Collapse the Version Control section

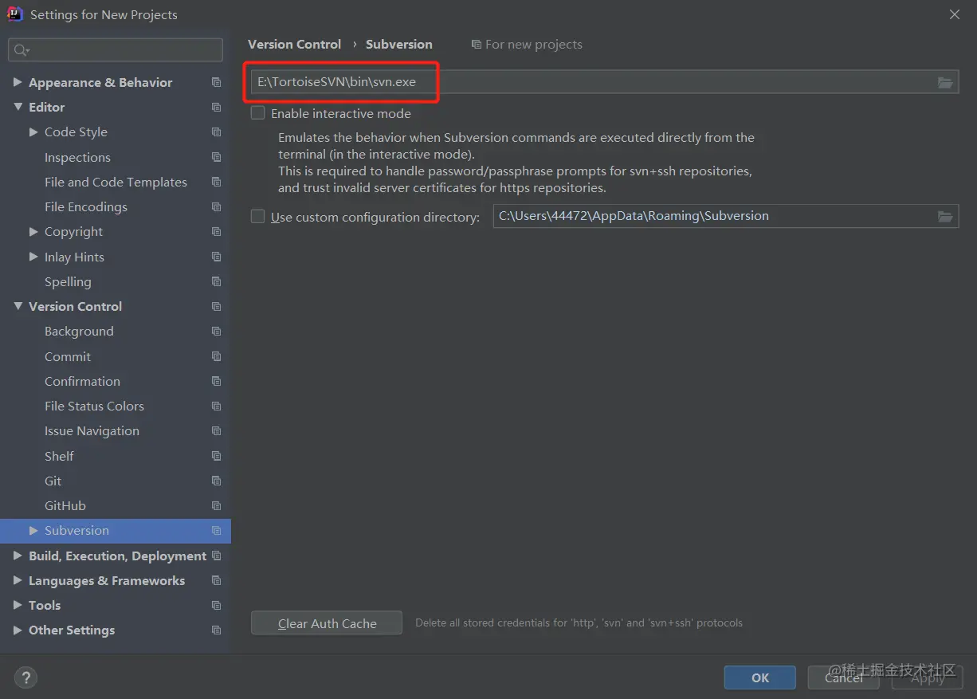pyautogui.click(x=18, y=306)
